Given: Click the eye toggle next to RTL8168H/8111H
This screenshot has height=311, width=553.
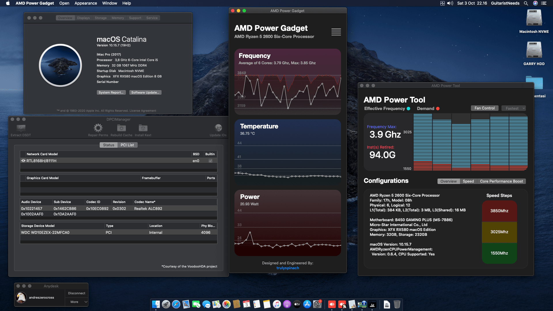Looking at the screenshot, I should (23, 161).
